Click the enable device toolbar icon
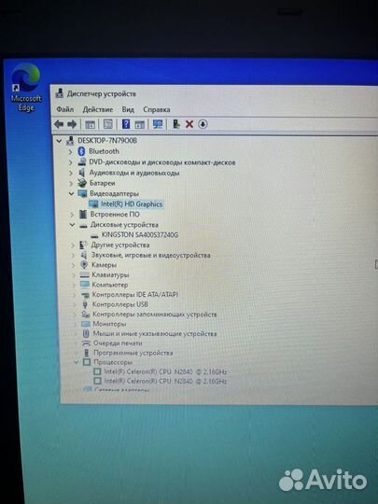Screen dimensions: 378x504 pyautogui.click(x=176, y=124)
